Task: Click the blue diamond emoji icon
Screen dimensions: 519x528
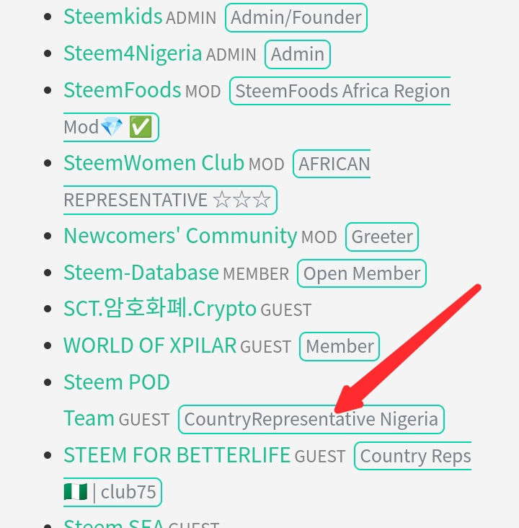Action: click(x=112, y=128)
